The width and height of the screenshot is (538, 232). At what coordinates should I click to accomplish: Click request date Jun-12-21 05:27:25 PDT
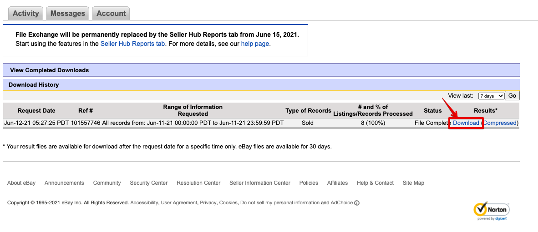[37, 123]
